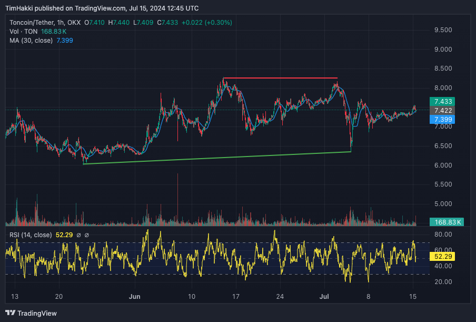Click the teal 168.83K volume tag on axis
The height and width of the screenshot is (322, 476).
pyautogui.click(x=447, y=222)
